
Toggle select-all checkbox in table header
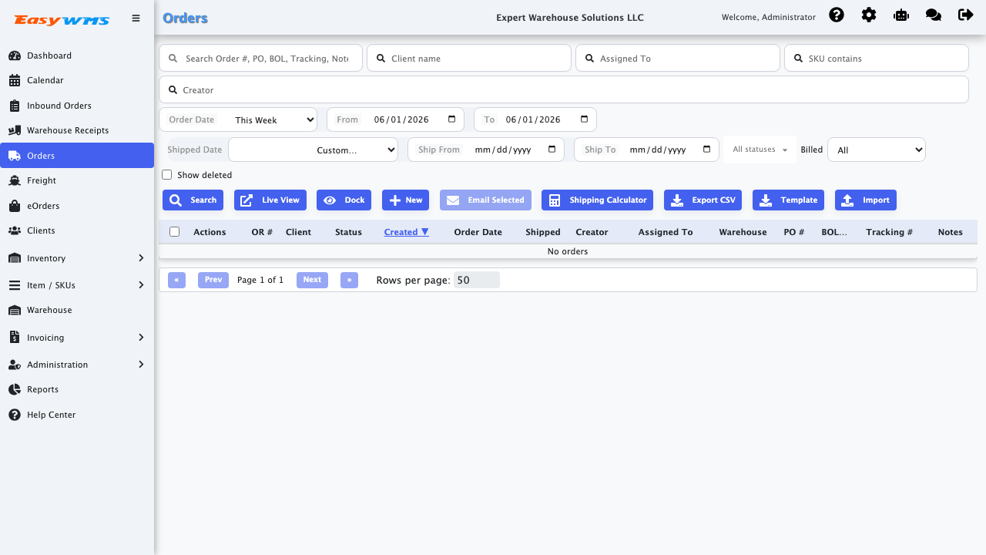(174, 231)
